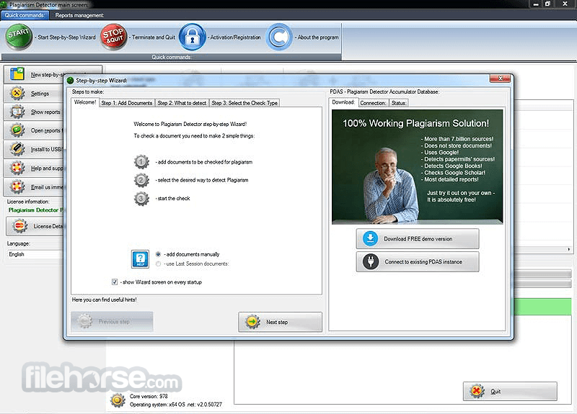Click the plug icon for PDAS connection
Screen dimensions: 577x414
(370, 261)
